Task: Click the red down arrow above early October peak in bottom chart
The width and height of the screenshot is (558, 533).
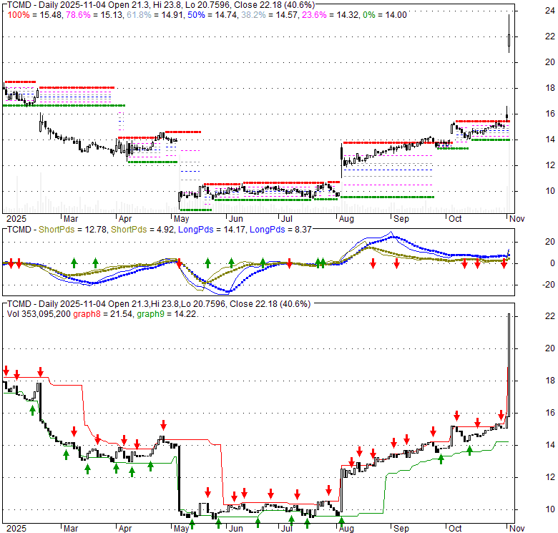Action: coord(456,416)
